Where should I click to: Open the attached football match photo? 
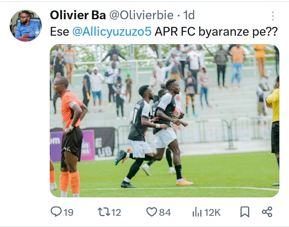(x=165, y=121)
